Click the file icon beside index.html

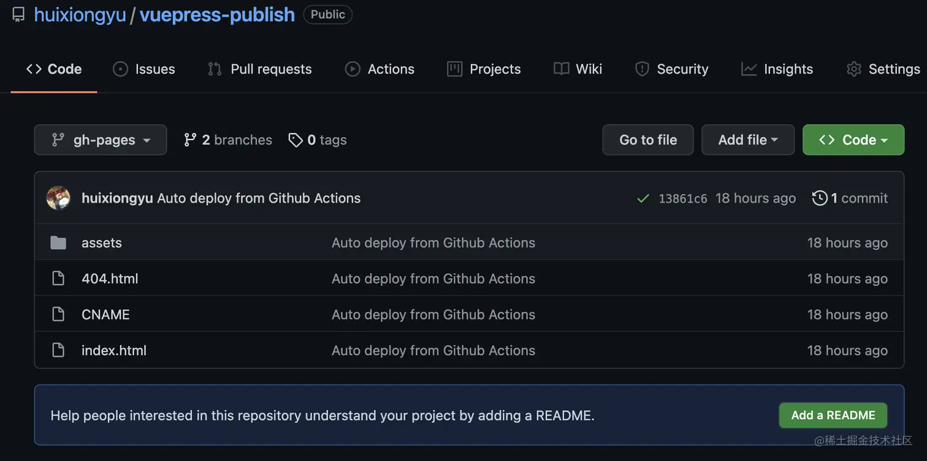[x=58, y=350]
